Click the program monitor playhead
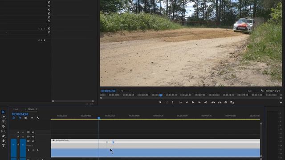The width and height of the screenshot is (285, 160). pyautogui.click(x=161, y=95)
